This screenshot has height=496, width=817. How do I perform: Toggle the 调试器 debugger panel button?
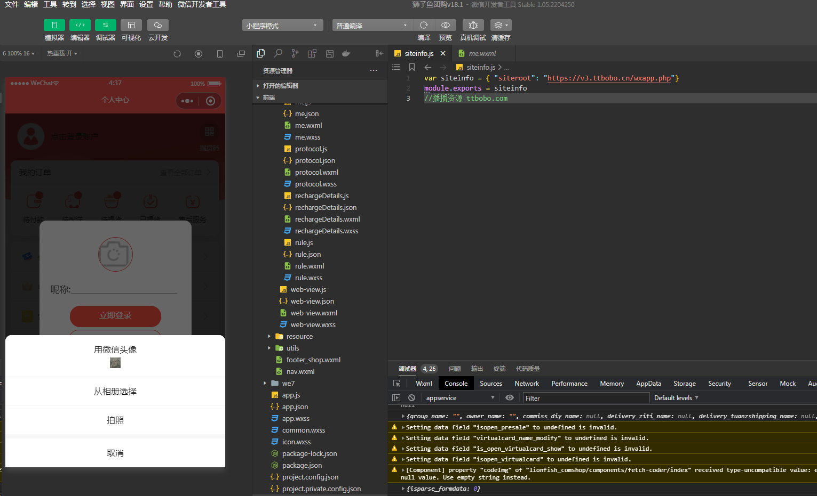click(x=106, y=25)
